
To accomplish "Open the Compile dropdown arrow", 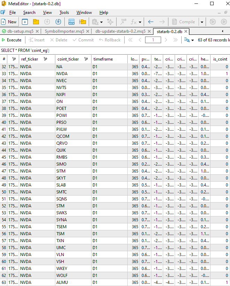I will 202,22.
